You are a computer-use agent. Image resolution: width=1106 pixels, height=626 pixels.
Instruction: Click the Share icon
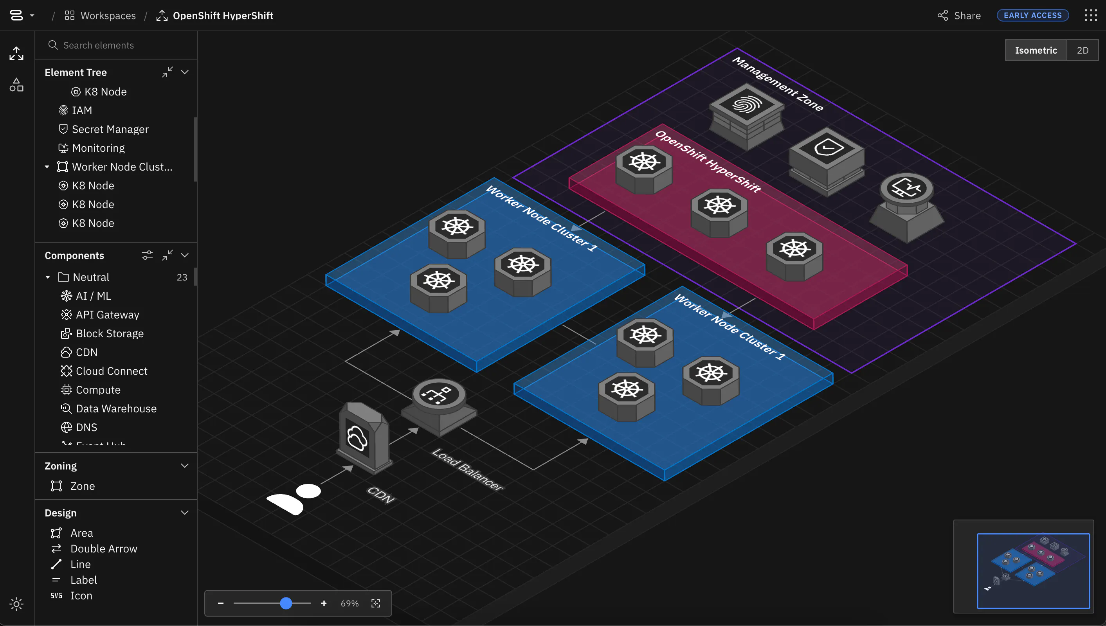[x=942, y=16]
